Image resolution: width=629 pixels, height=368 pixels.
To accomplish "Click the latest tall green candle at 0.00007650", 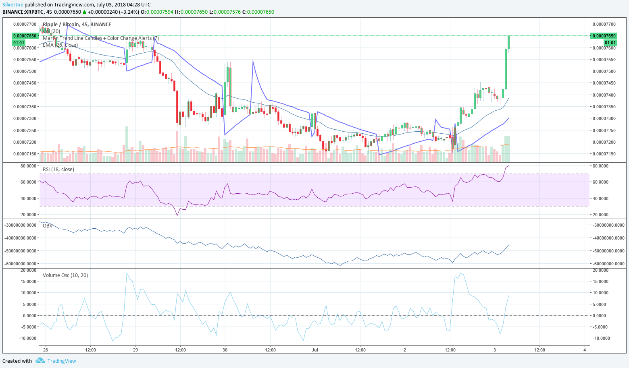I will (508, 42).
